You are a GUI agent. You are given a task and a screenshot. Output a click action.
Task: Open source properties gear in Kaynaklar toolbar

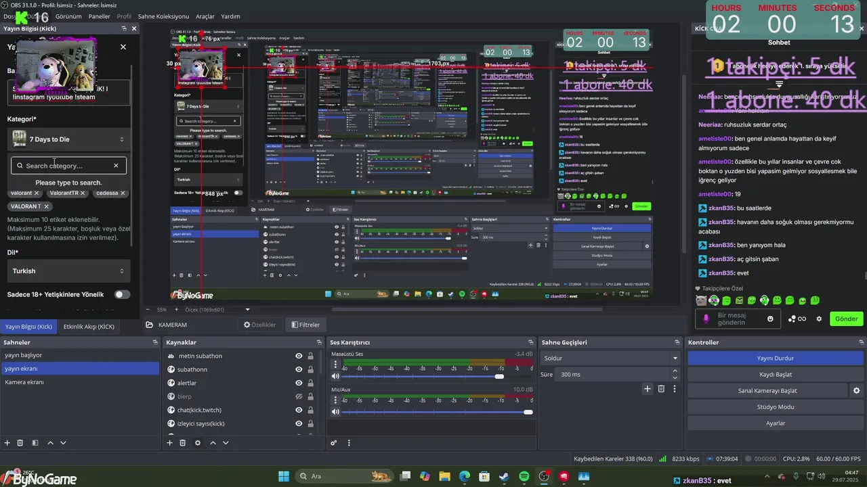point(198,443)
